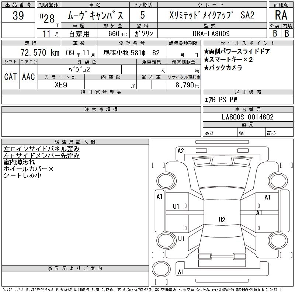Click A1 mark on the rear bumper
The width and height of the screenshot is (295, 295).
point(181,272)
